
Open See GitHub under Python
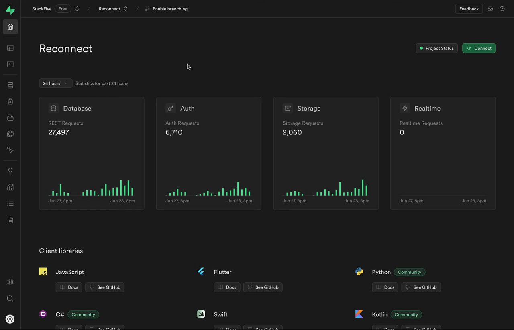[421, 287]
